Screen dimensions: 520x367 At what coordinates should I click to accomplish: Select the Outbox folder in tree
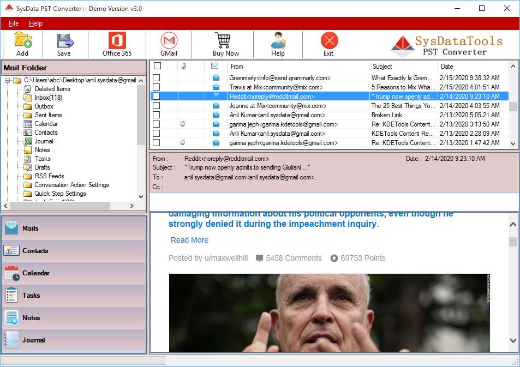44,106
